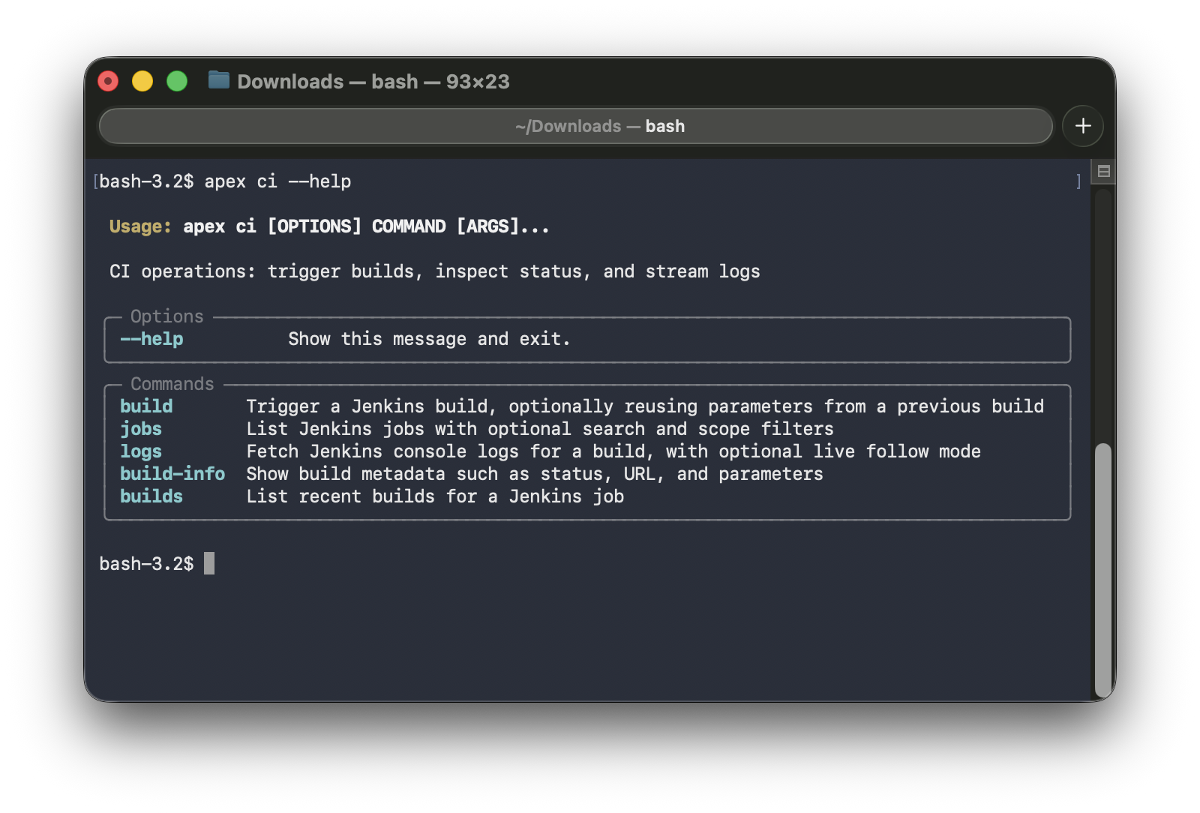The height and width of the screenshot is (813, 1200).
Task: Click the cursor block at the bottom prompt
Action: [209, 563]
